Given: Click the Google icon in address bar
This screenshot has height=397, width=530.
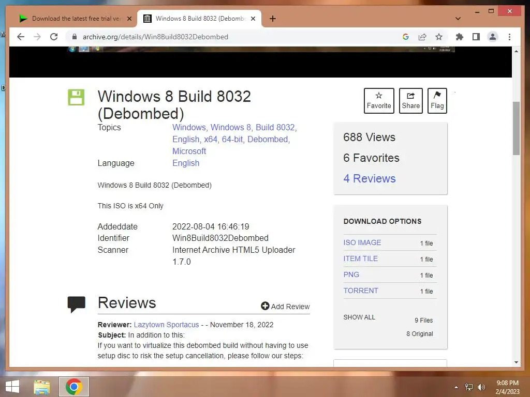Looking at the screenshot, I should 406,37.
